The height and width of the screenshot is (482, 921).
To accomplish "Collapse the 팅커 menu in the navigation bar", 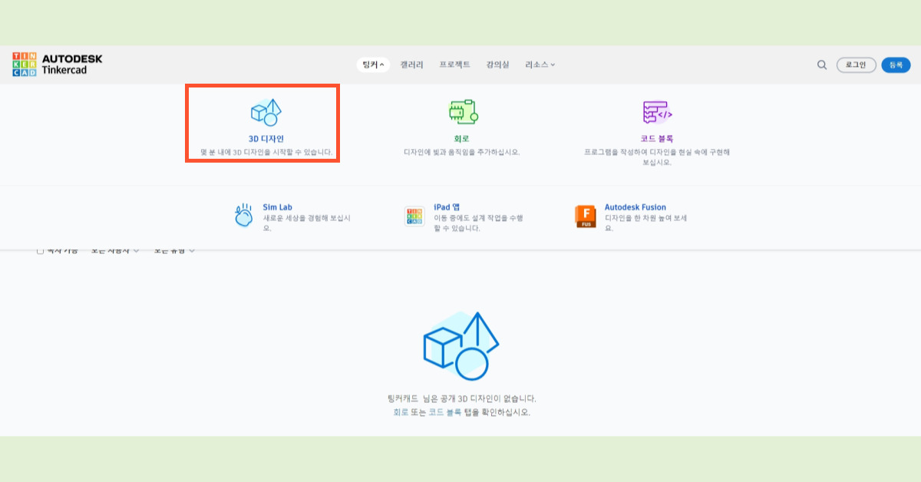I will [373, 65].
